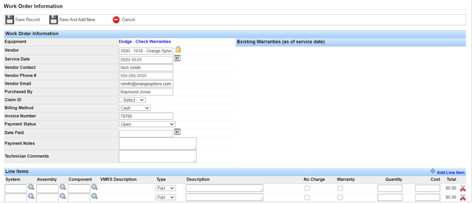Click second line item Quantity field

click(x=390, y=198)
